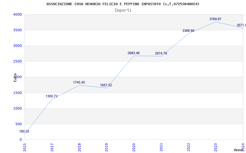Click the 1657.52 value label

(x=106, y=85)
